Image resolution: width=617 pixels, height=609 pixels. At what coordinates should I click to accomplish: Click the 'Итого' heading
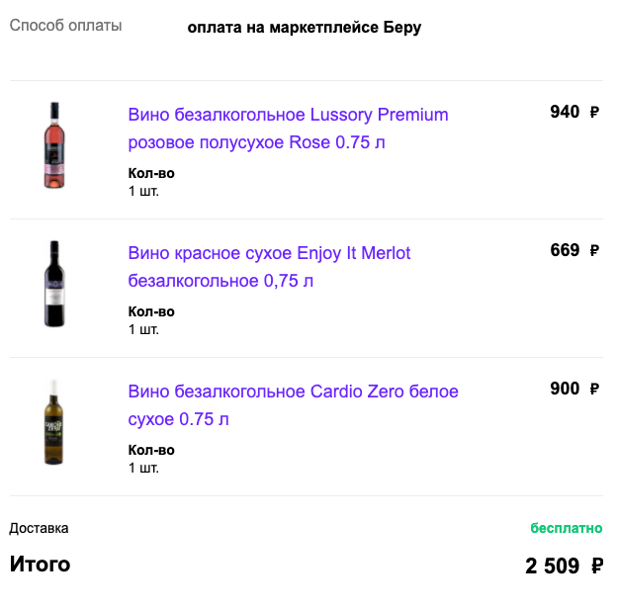tap(41, 565)
